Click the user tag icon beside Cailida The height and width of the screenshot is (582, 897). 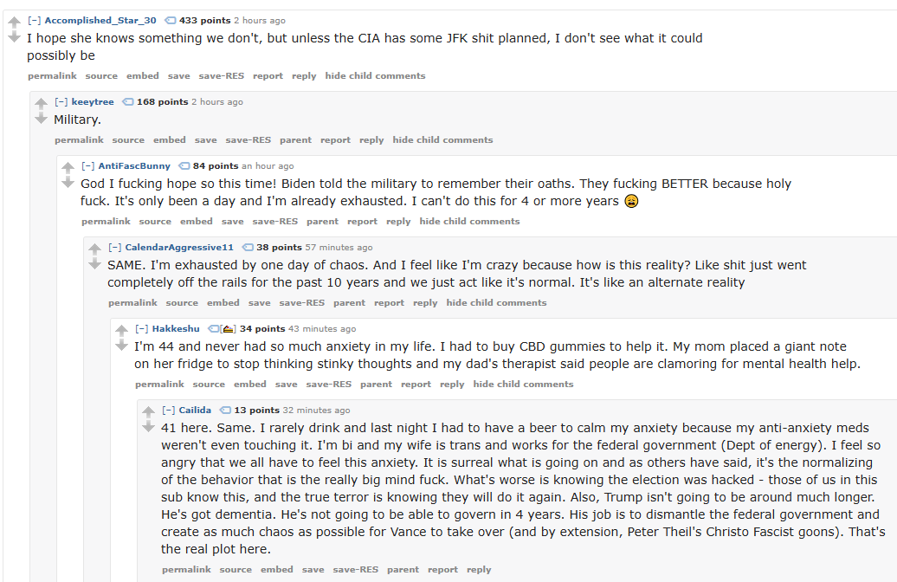(x=225, y=411)
